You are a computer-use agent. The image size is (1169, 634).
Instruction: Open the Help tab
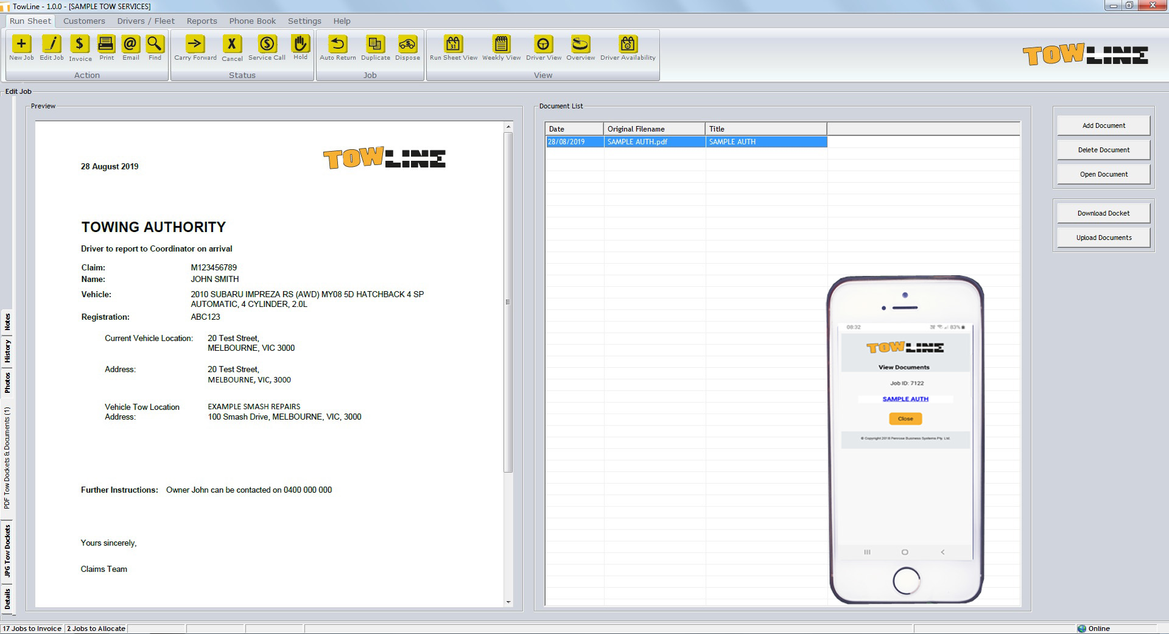(x=342, y=21)
